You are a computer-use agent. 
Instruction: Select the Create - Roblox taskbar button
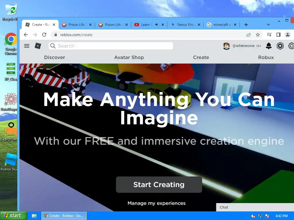coord(64,216)
